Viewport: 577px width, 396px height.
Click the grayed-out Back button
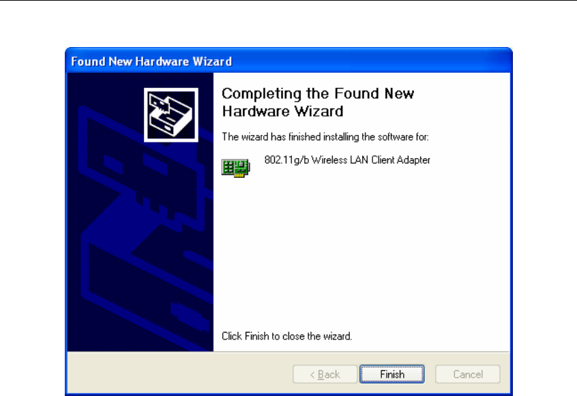pos(325,374)
